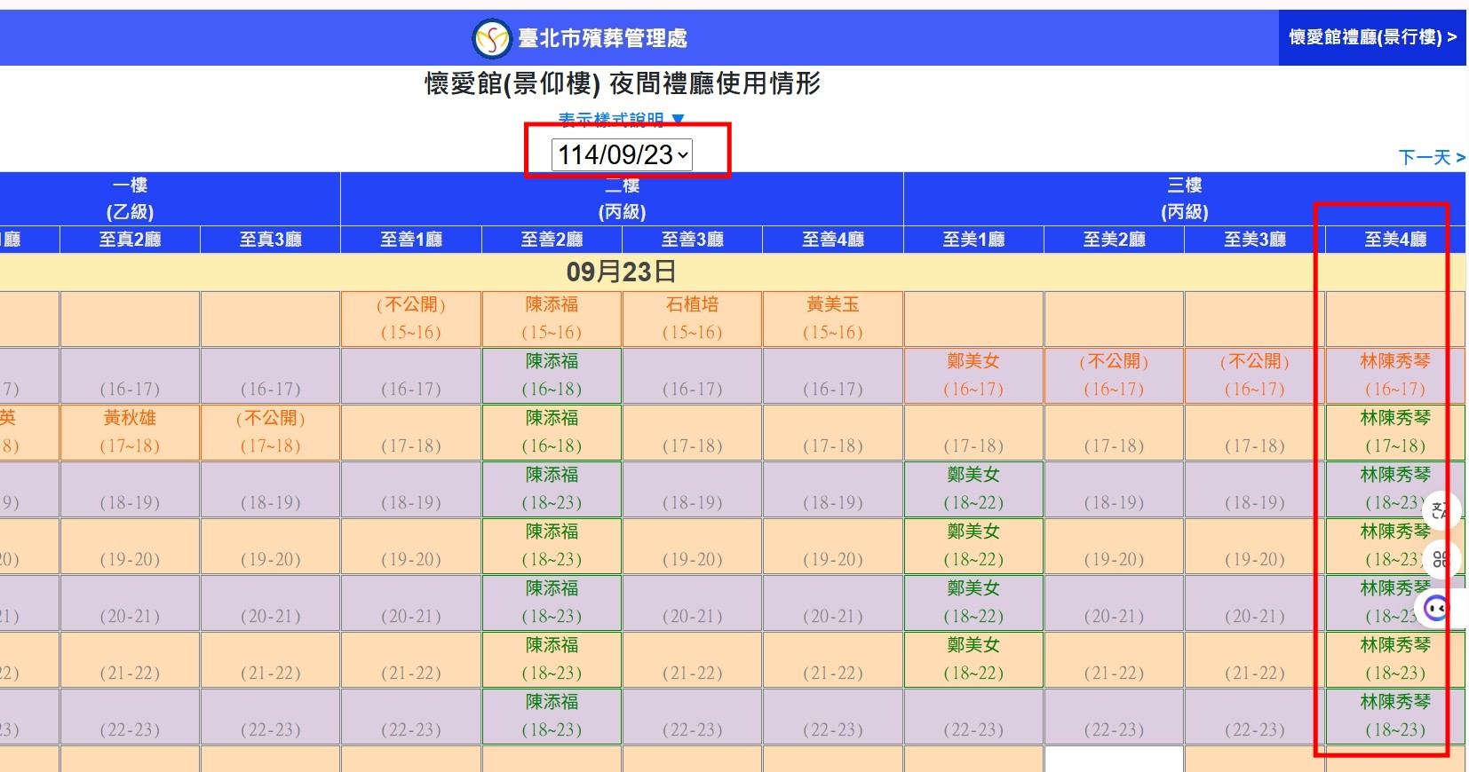Screen dimensions: 1469x772
Task: Click 陳添福 15~16 booking in 至善2廳
Action: (552, 319)
